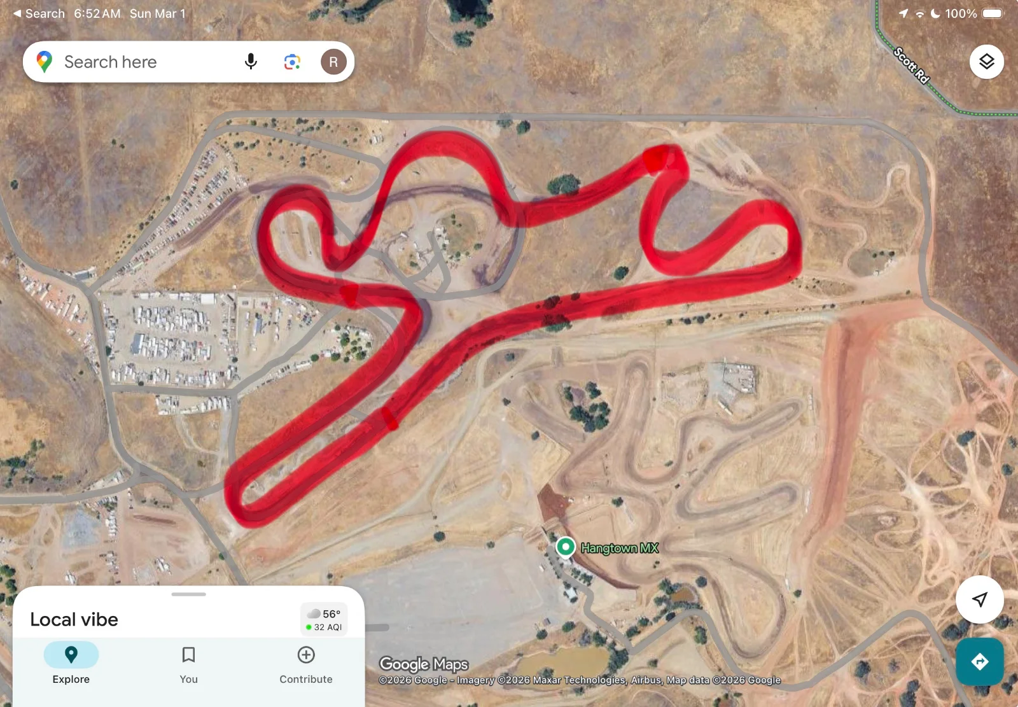Tap the Google Maps pin logo
Screen dimensions: 1018x707
44,62
